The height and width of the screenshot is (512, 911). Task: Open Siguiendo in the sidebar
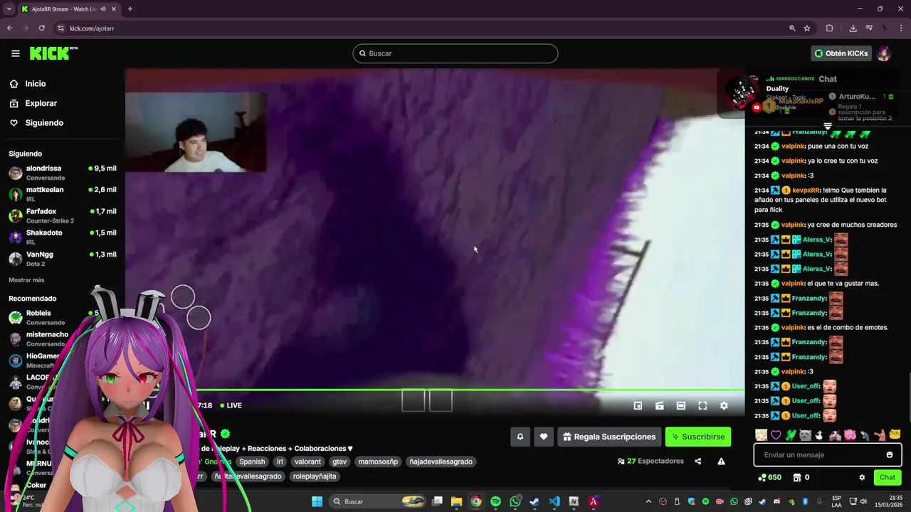tap(44, 123)
